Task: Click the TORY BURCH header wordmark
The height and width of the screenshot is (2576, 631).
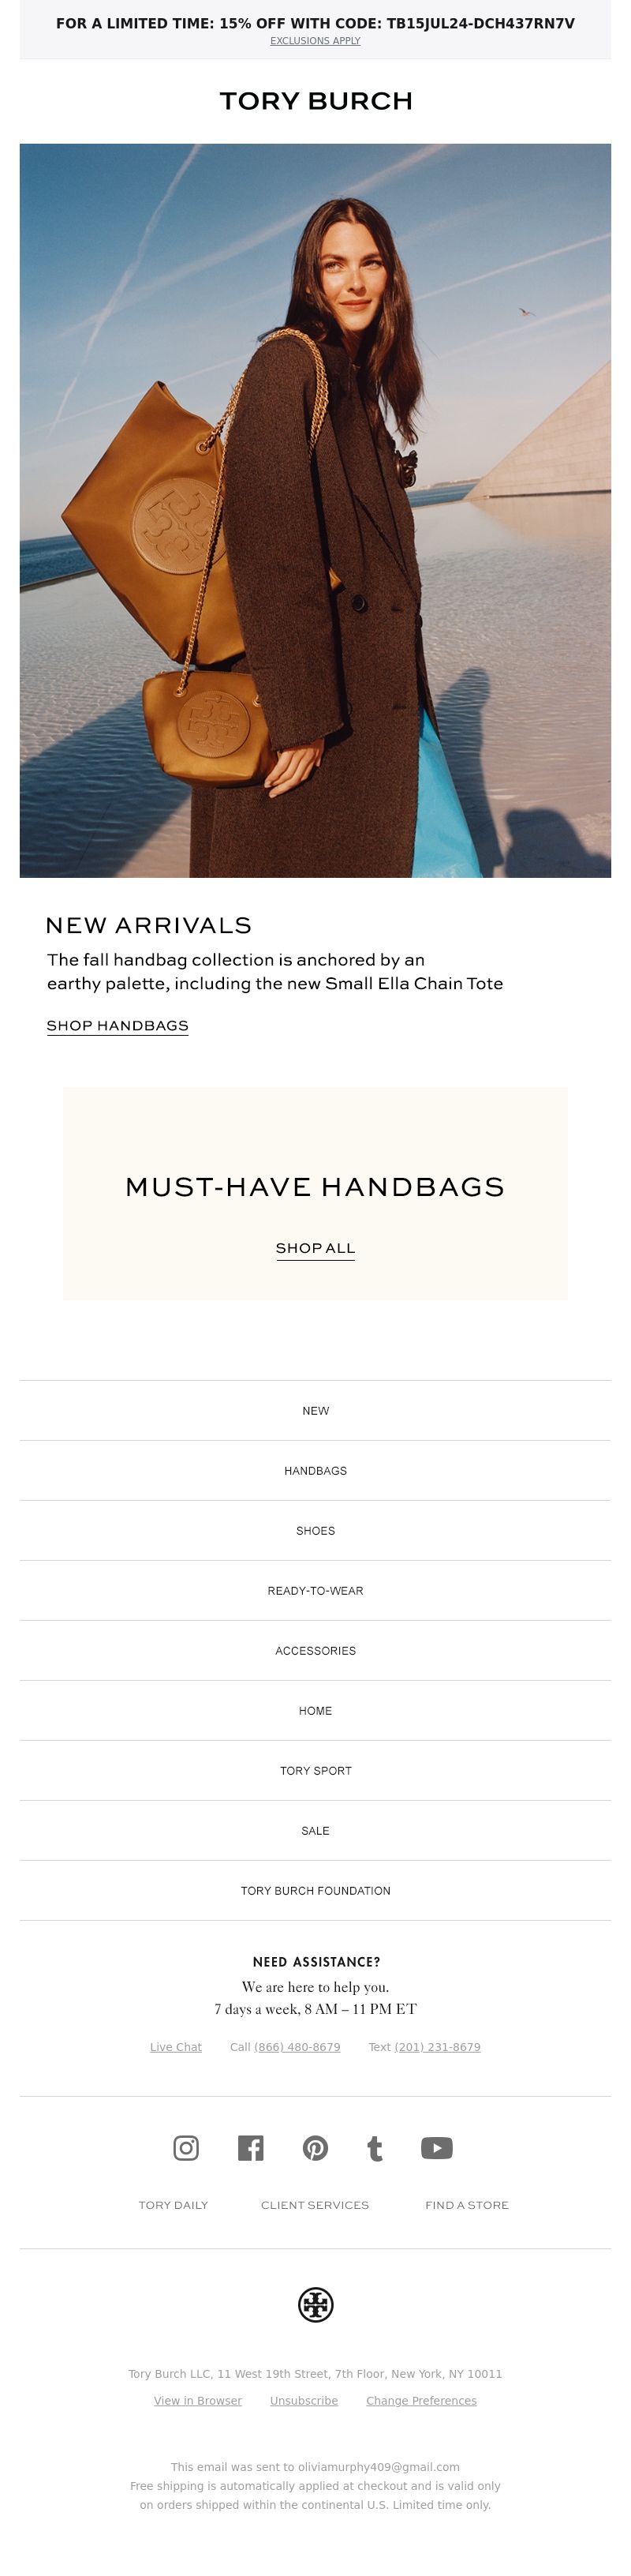Action: coord(315,101)
